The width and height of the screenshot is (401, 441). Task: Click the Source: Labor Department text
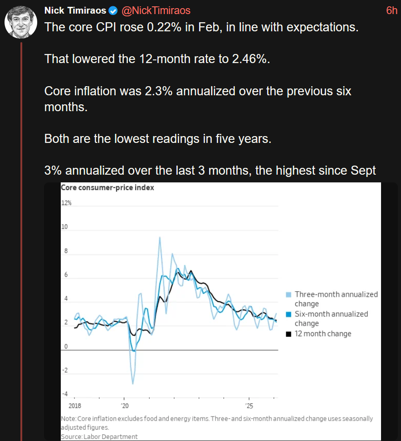[x=99, y=436]
